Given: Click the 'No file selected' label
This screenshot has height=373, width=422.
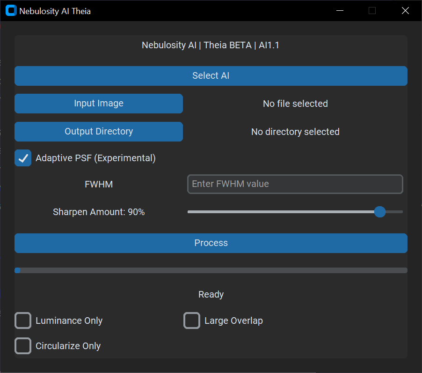Looking at the screenshot, I should 295,104.
